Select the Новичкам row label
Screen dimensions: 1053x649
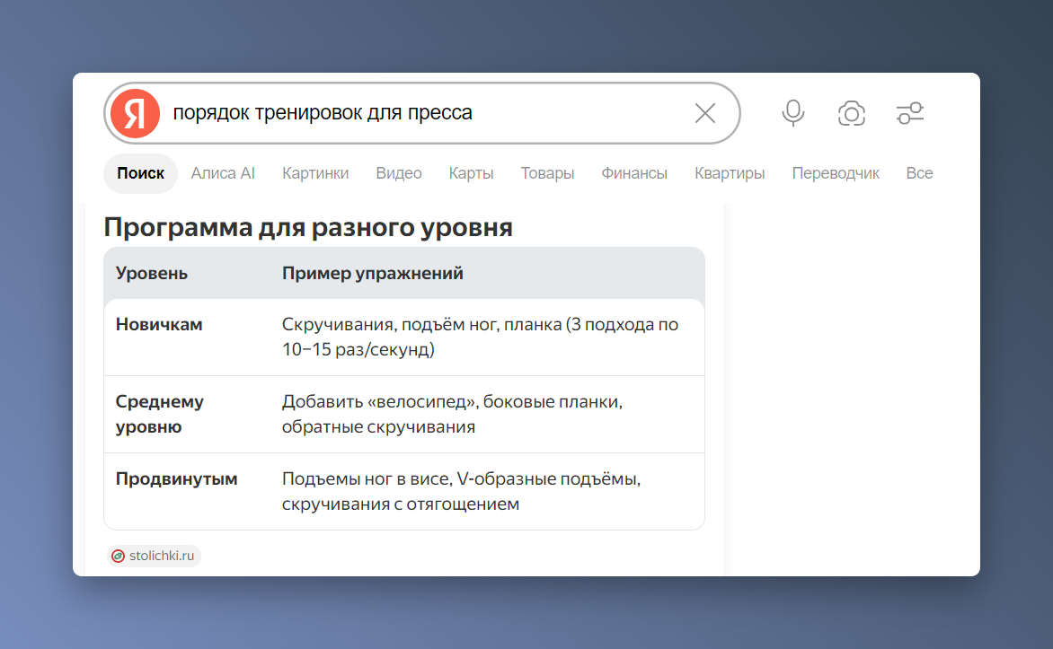[159, 324]
